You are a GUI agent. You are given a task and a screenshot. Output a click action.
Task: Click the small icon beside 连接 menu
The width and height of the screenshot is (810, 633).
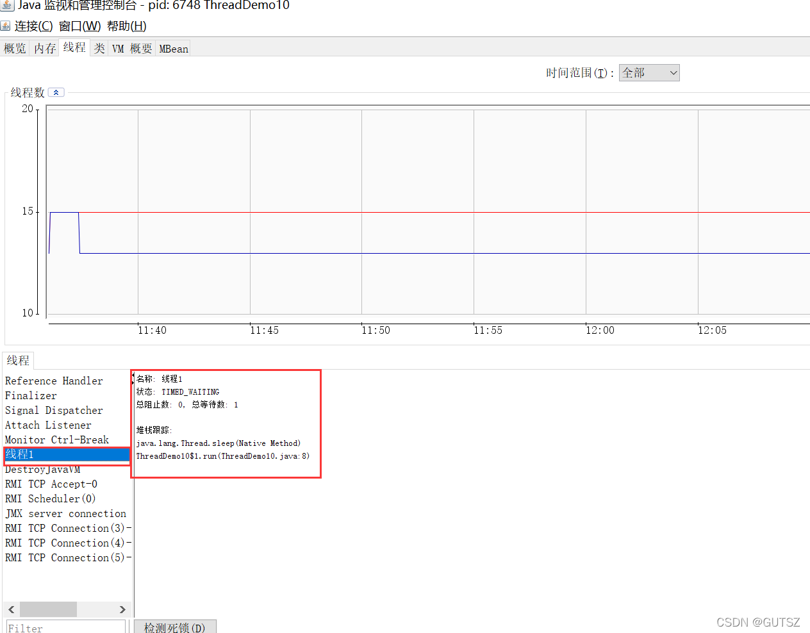(5, 26)
